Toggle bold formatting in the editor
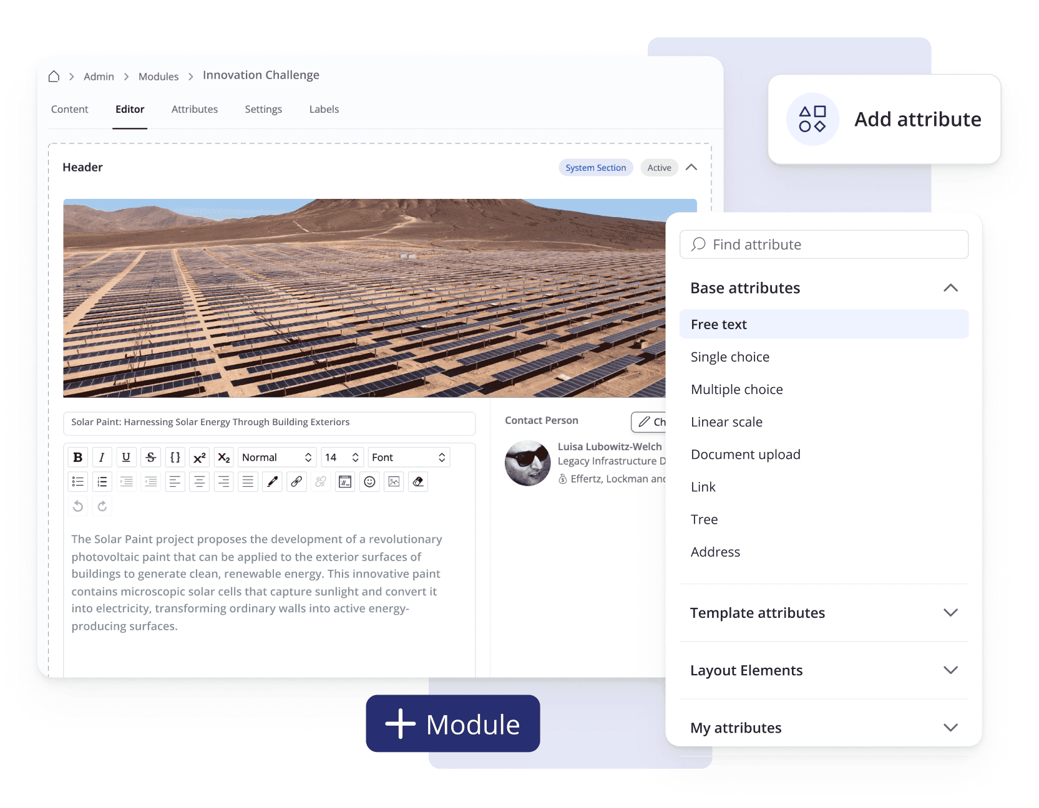Image resolution: width=1039 pixels, height=808 pixels. click(x=78, y=458)
